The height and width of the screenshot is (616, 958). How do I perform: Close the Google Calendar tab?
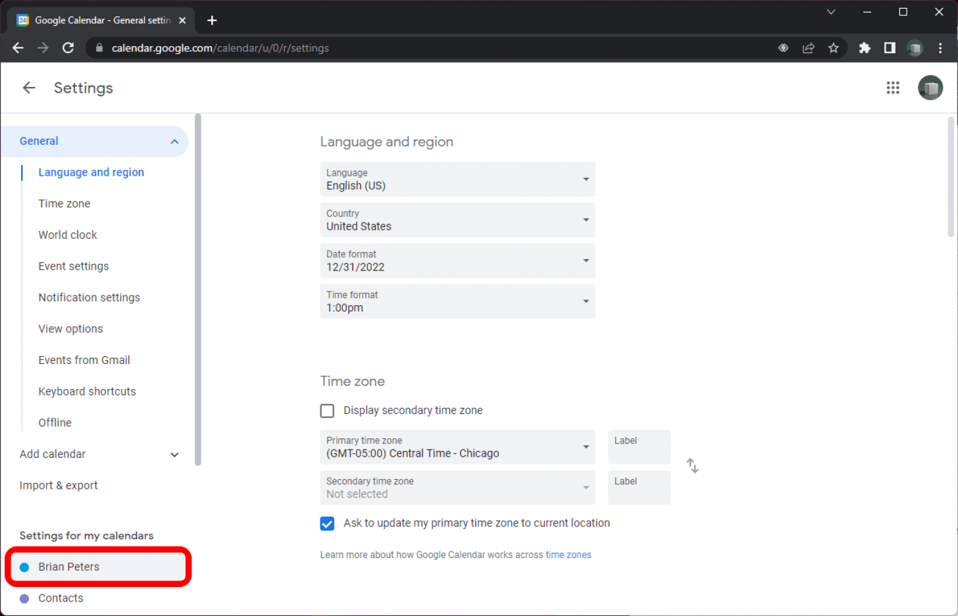click(182, 20)
